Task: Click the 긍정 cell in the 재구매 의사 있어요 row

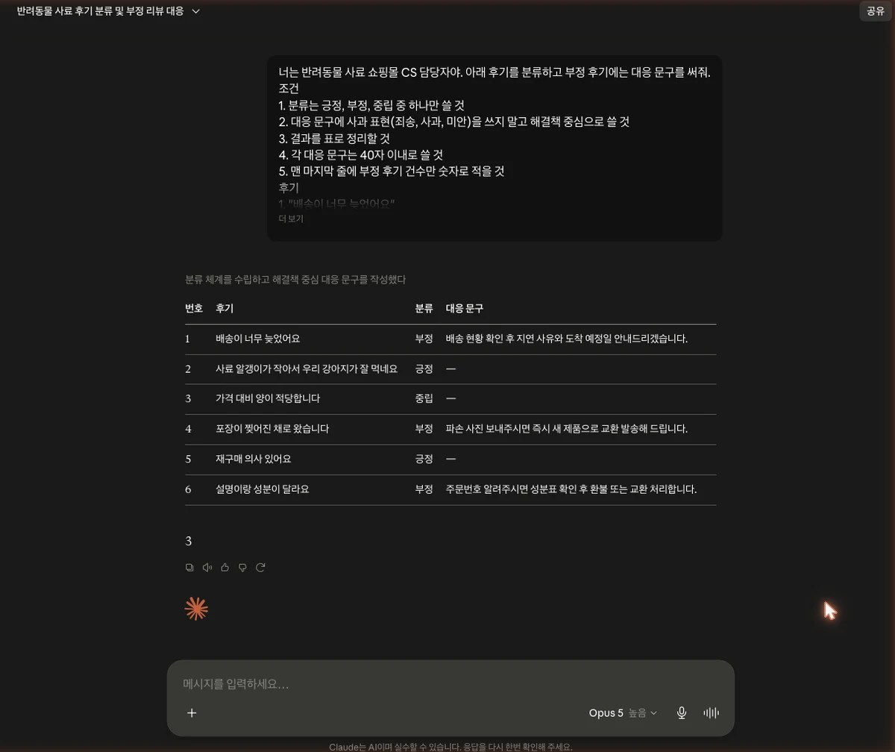Action: pyautogui.click(x=424, y=460)
